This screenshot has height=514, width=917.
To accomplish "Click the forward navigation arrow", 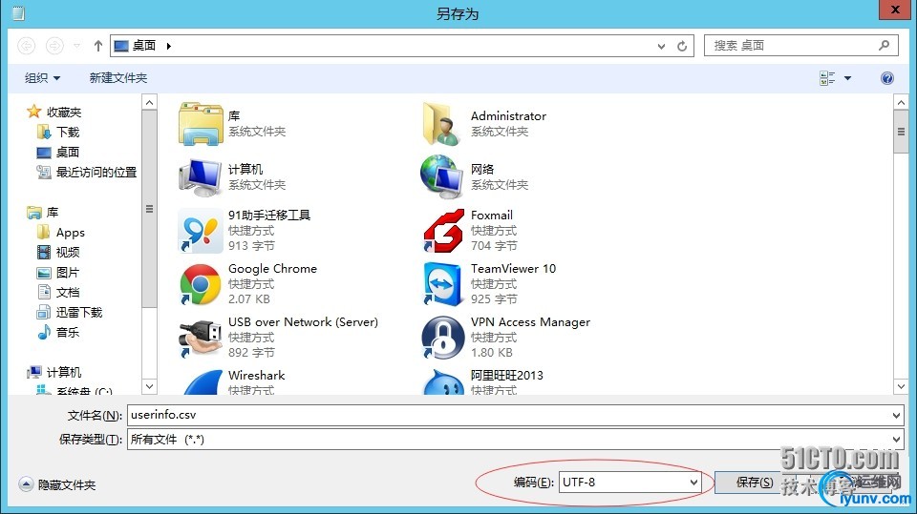I will [x=54, y=46].
